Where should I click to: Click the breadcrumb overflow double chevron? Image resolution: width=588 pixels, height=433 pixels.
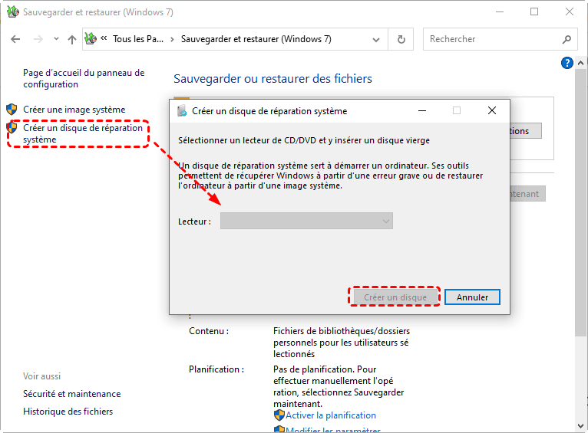tap(104, 38)
